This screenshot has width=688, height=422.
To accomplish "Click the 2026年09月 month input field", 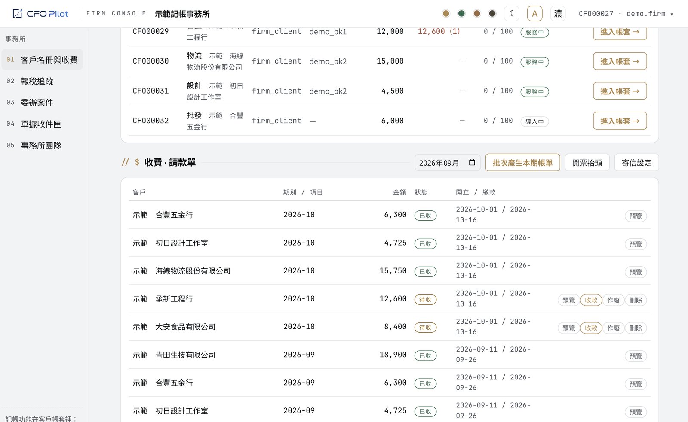I will point(447,163).
